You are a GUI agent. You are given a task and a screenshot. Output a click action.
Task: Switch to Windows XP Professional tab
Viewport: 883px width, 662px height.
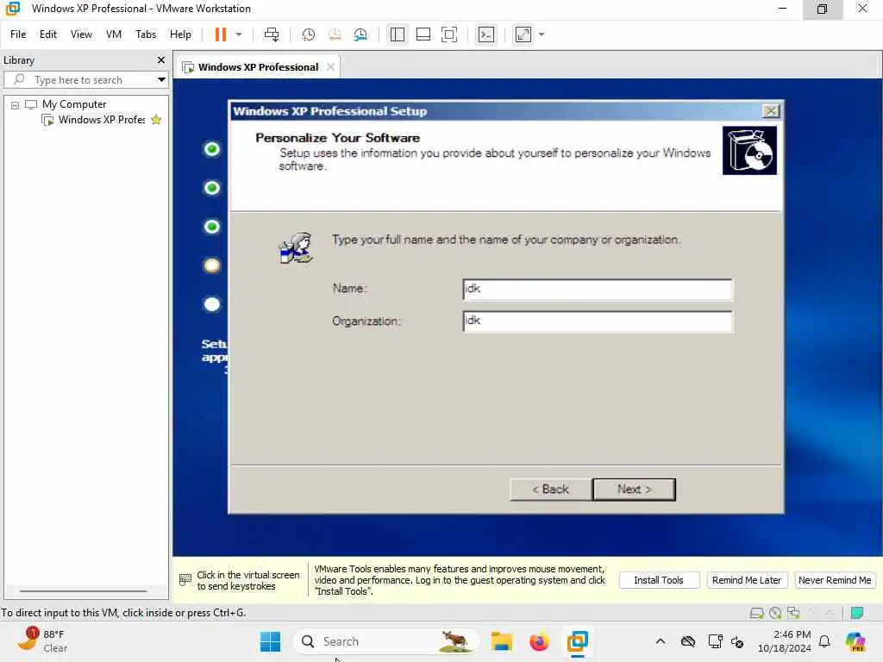(x=258, y=67)
